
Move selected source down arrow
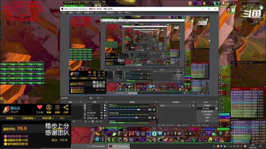pyautogui.click(x=101, y=121)
